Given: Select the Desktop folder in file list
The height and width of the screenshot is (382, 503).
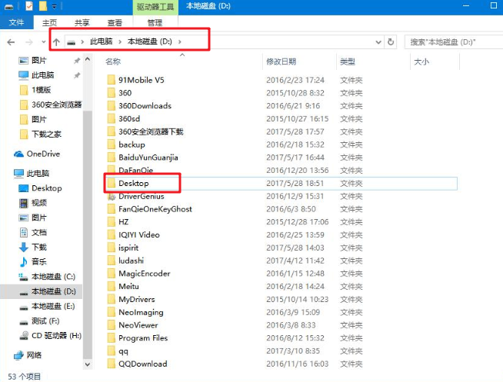Looking at the screenshot, I should [134, 183].
